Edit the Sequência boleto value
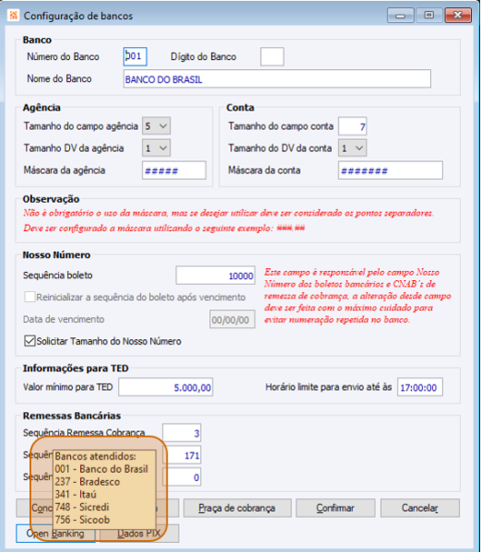 pyautogui.click(x=216, y=276)
